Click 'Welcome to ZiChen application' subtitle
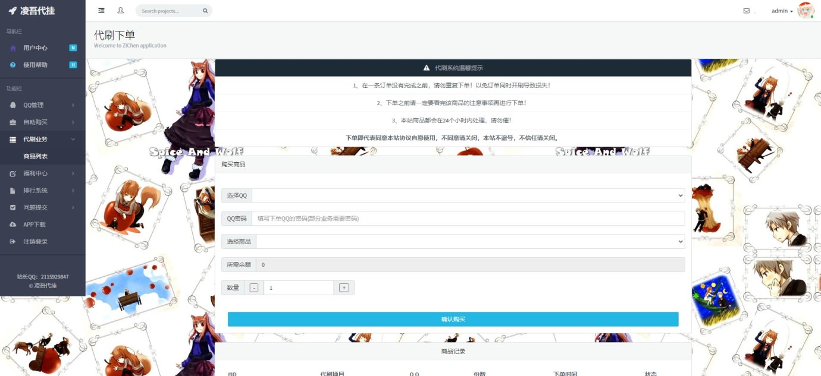This screenshot has width=821, height=376. [x=130, y=46]
